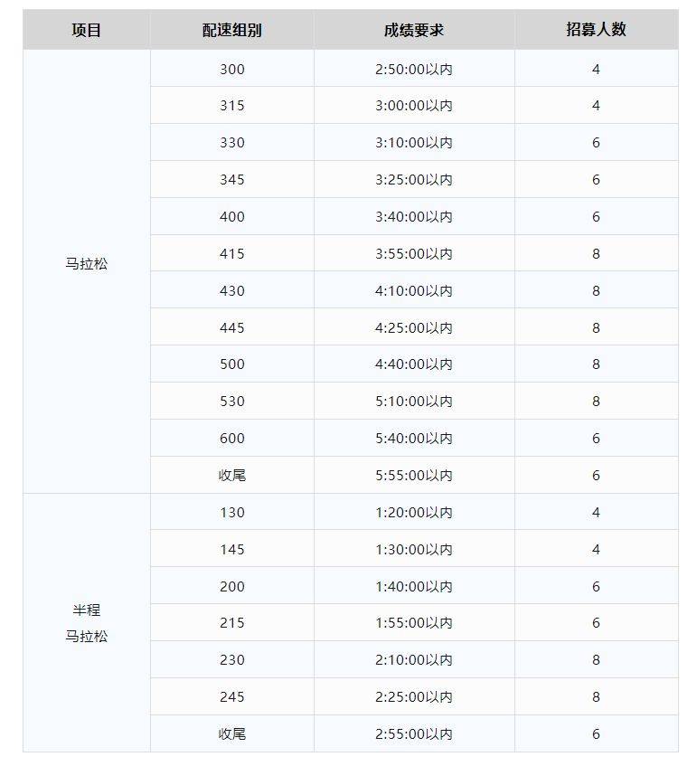Click pace group 300 cell
The width and height of the screenshot is (697, 766).
point(231,69)
